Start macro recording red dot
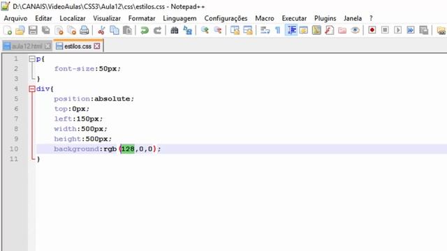This screenshot has height=251, width=447. tap(372, 30)
